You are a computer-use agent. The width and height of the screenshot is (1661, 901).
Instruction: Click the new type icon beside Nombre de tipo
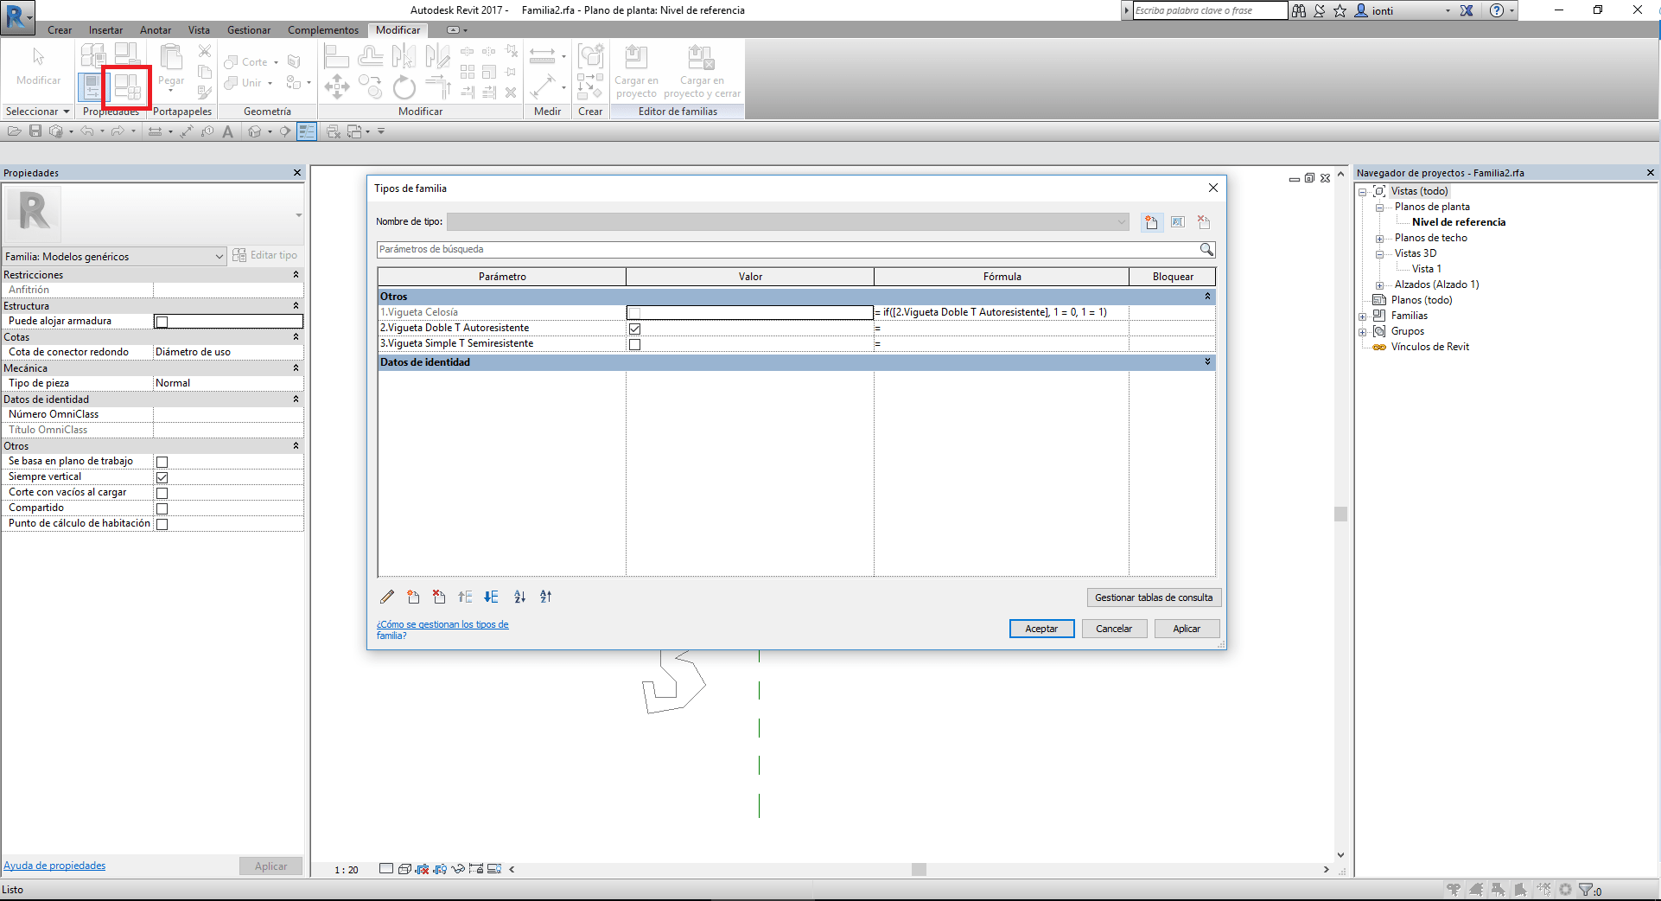tap(1151, 222)
